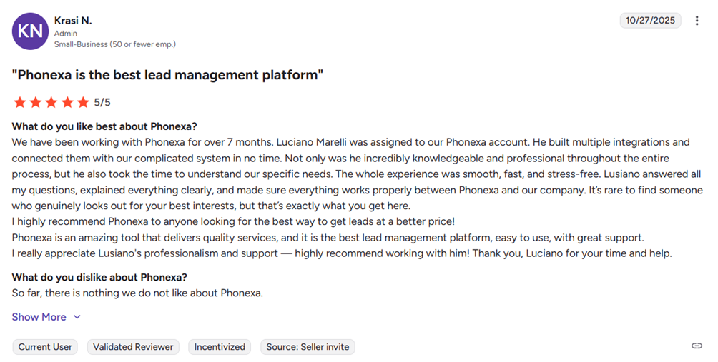
Task: Click the "What do you dislike" heading
Action: point(99,277)
